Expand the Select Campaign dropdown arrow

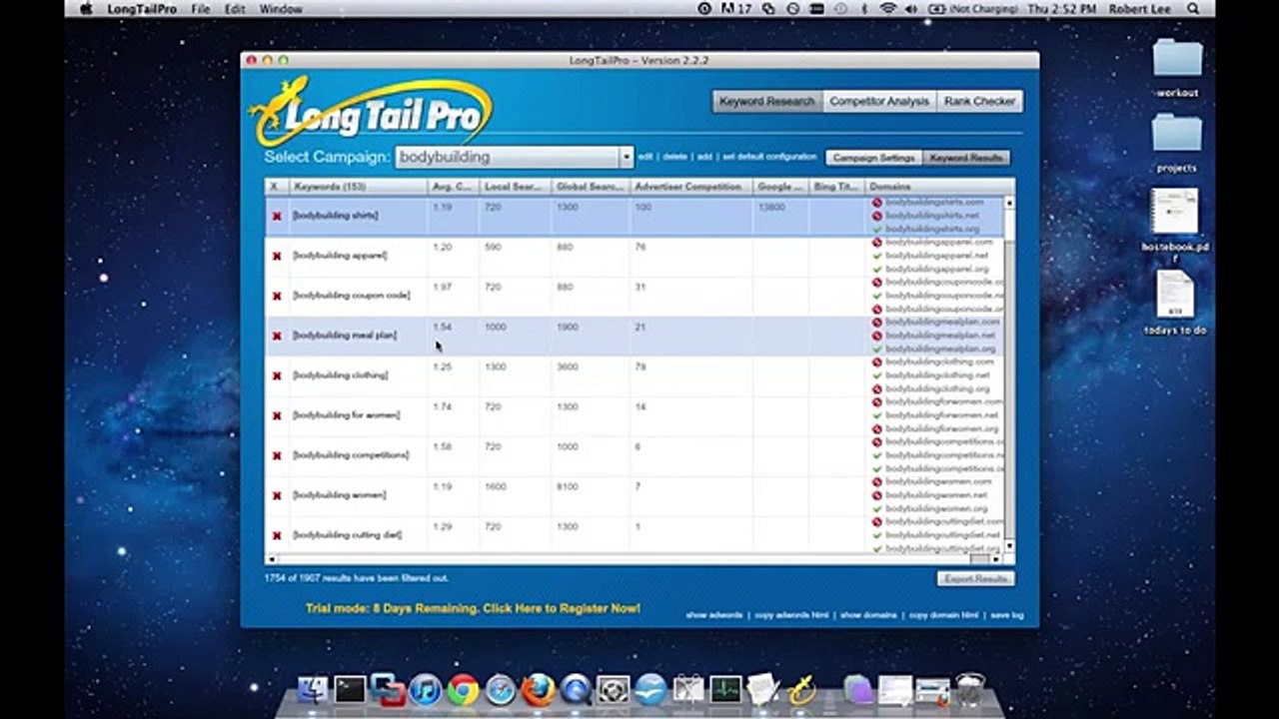[627, 158]
